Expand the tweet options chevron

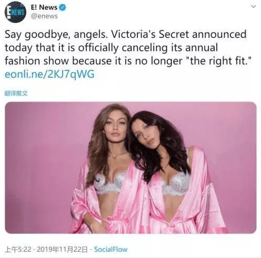coord(254,7)
